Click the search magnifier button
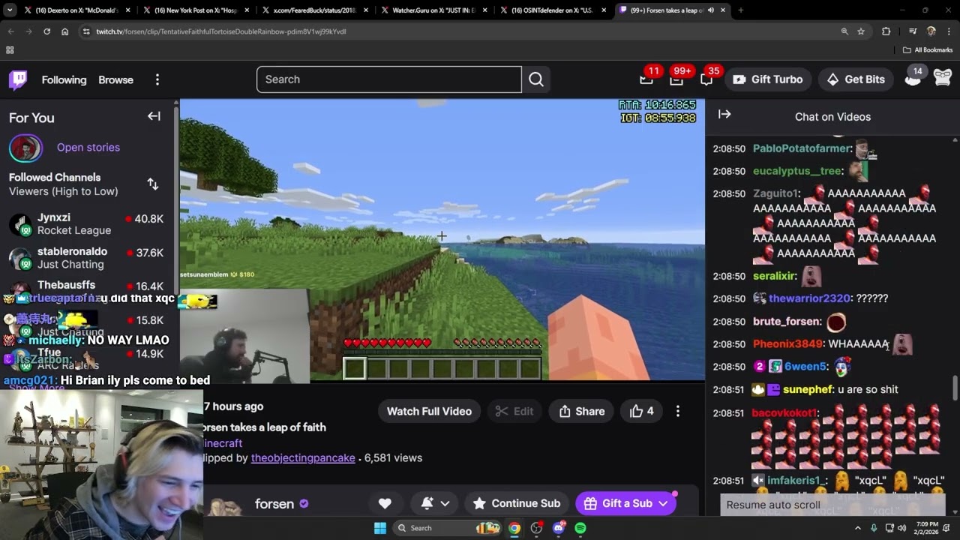 tap(536, 79)
